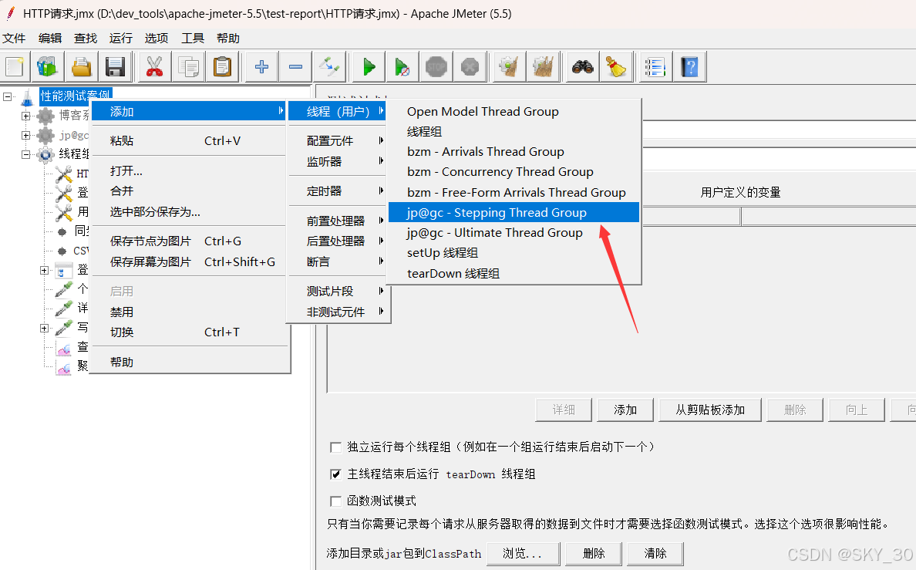
Task: Open the 后置处理器 submenu
Action: click(339, 241)
